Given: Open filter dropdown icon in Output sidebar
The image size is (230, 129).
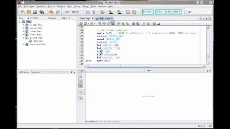Looking at the screenshot, I should (x=81, y=92).
